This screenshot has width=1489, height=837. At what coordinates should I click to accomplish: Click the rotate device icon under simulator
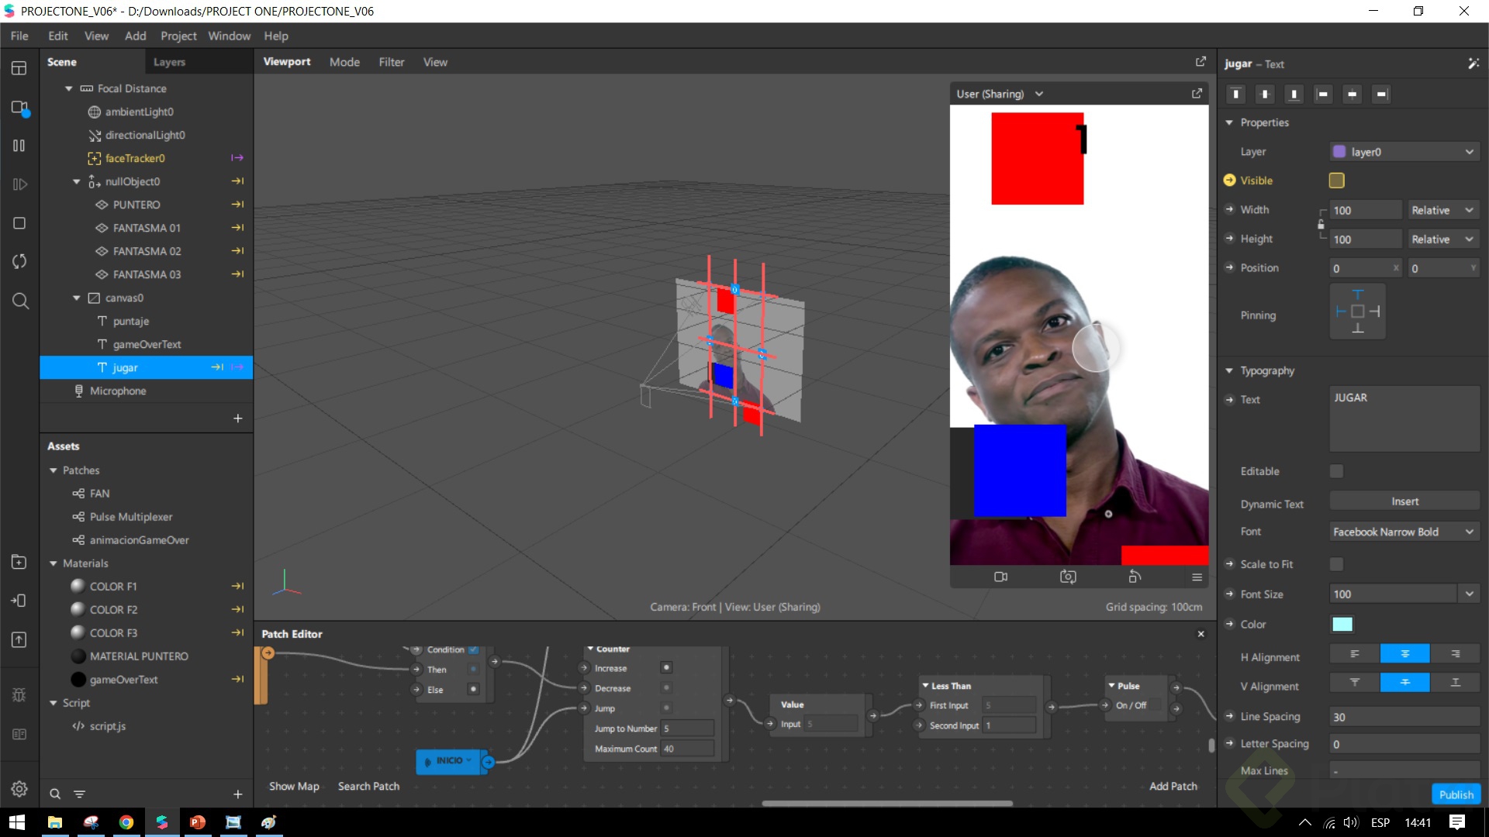[1135, 577]
